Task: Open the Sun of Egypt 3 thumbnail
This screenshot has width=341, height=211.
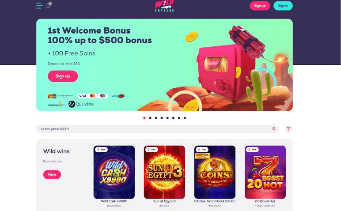Action: pos(164,172)
